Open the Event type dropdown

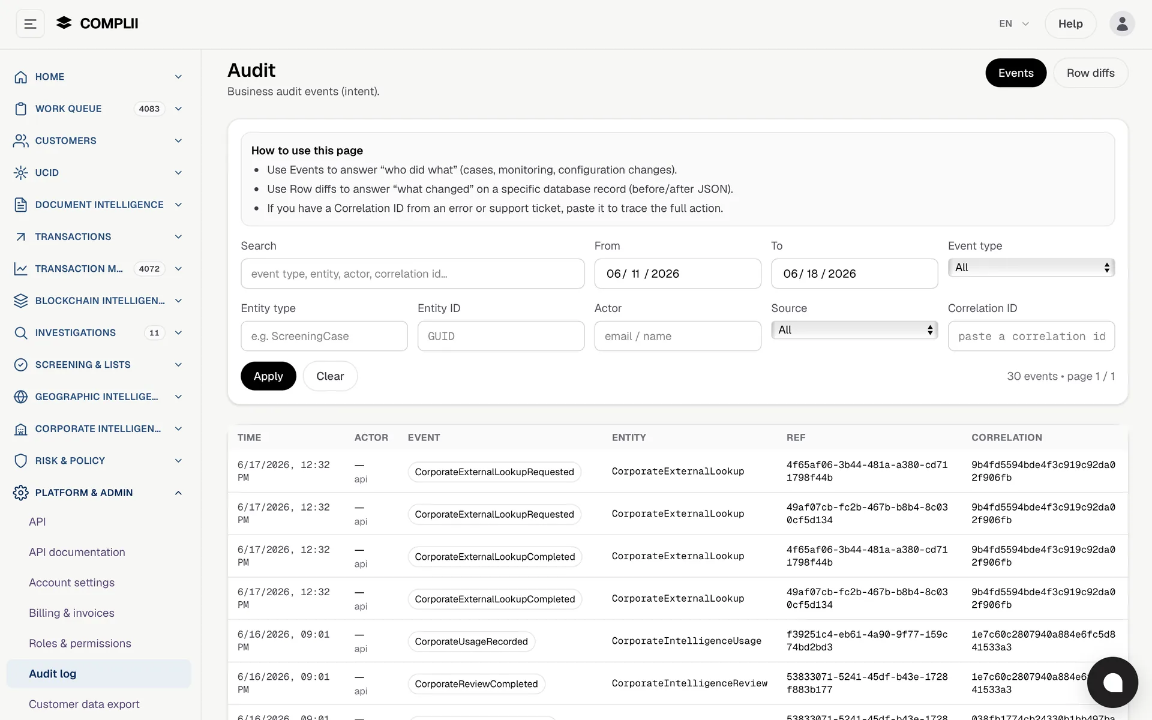(1031, 268)
